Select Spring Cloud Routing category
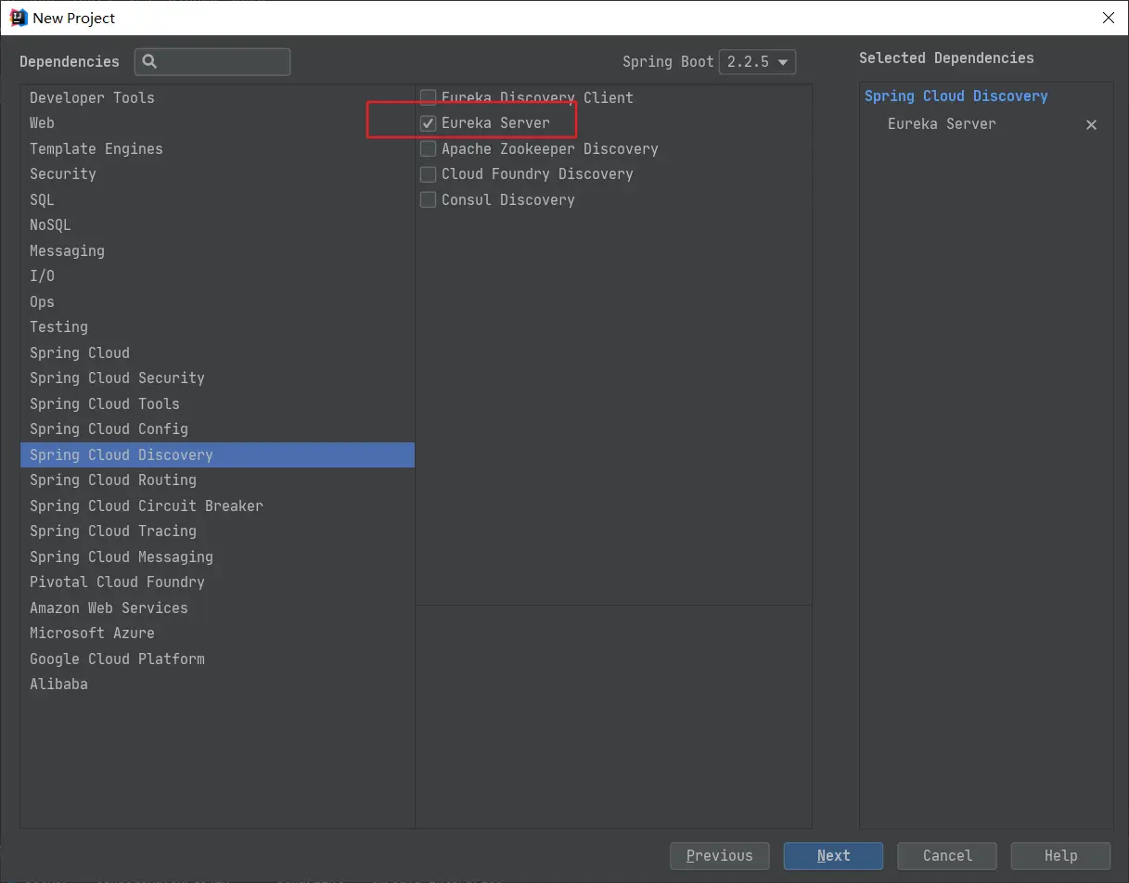This screenshot has height=883, width=1129. pos(217,480)
